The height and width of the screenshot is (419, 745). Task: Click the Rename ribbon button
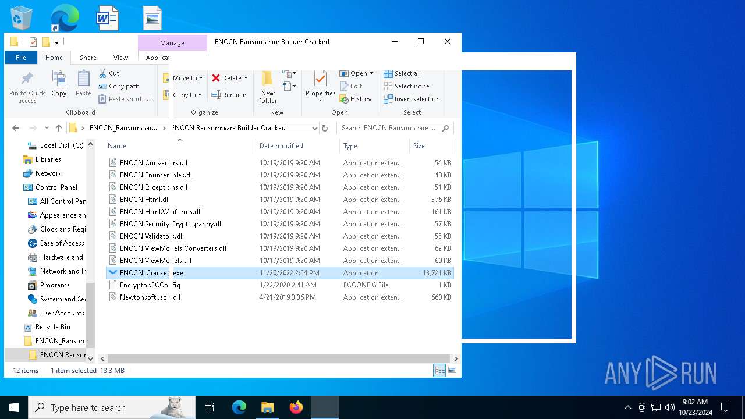(228, 95)
